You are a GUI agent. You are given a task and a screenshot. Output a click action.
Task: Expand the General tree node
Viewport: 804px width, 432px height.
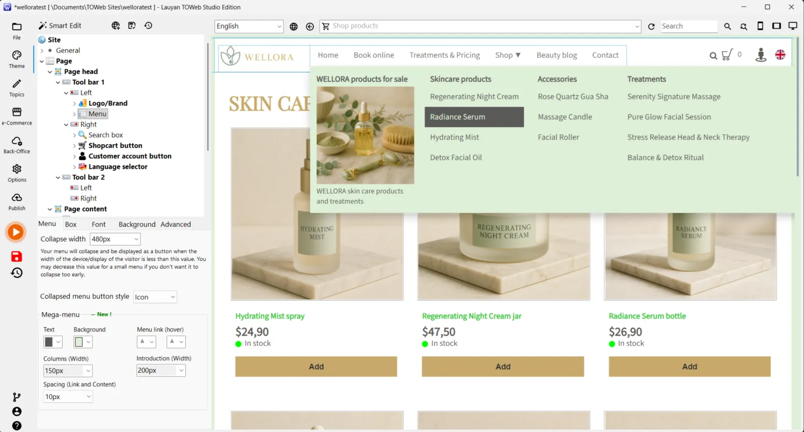[x=42, y=51]
